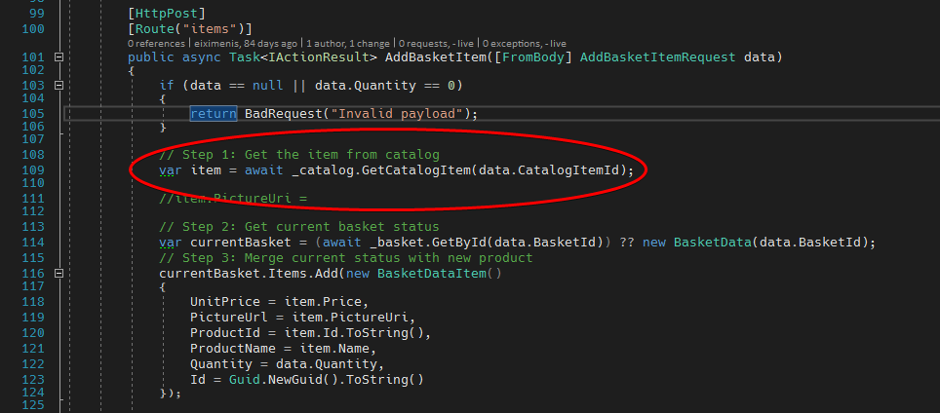Open '0 requests, - live' CodeLens link
This screenshot has height=413, width=940.
tap(437, 43)
